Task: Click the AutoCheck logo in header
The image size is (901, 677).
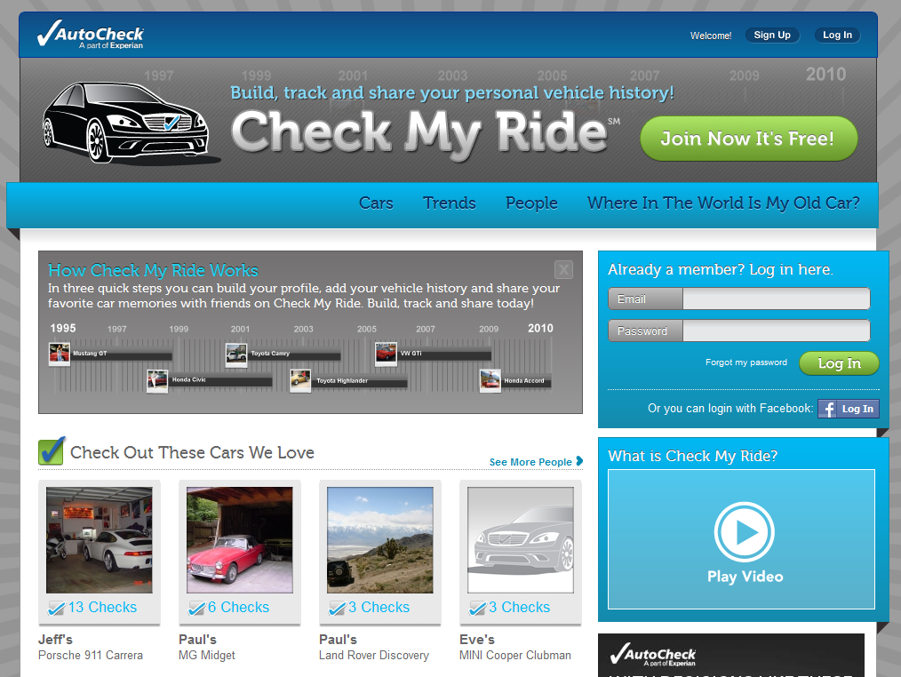Action: (x=91, y=35)
